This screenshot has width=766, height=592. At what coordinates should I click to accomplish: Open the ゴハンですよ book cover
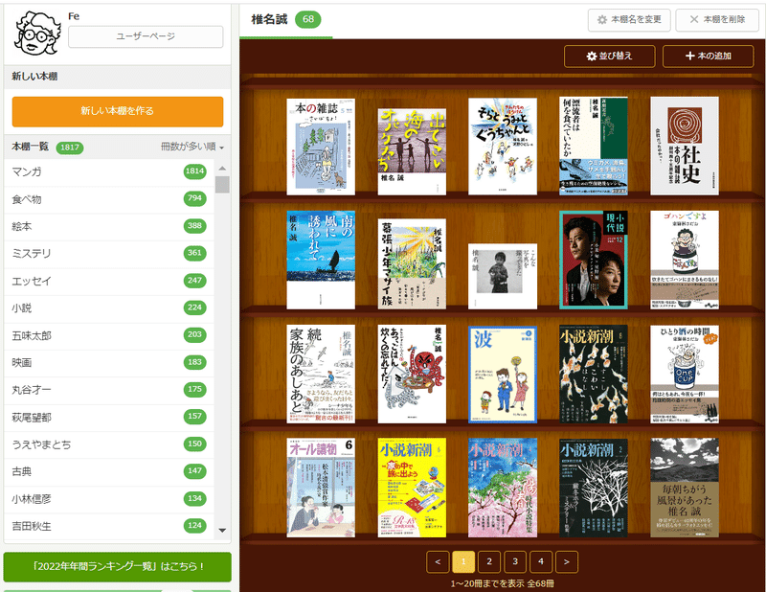(x=685, y=260)
